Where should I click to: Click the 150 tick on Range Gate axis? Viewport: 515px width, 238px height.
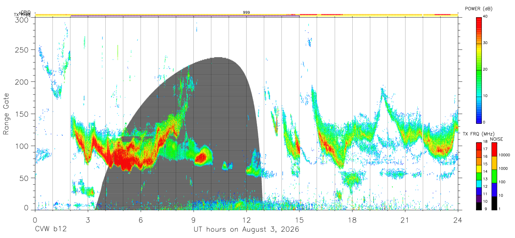tap(22, 114)
